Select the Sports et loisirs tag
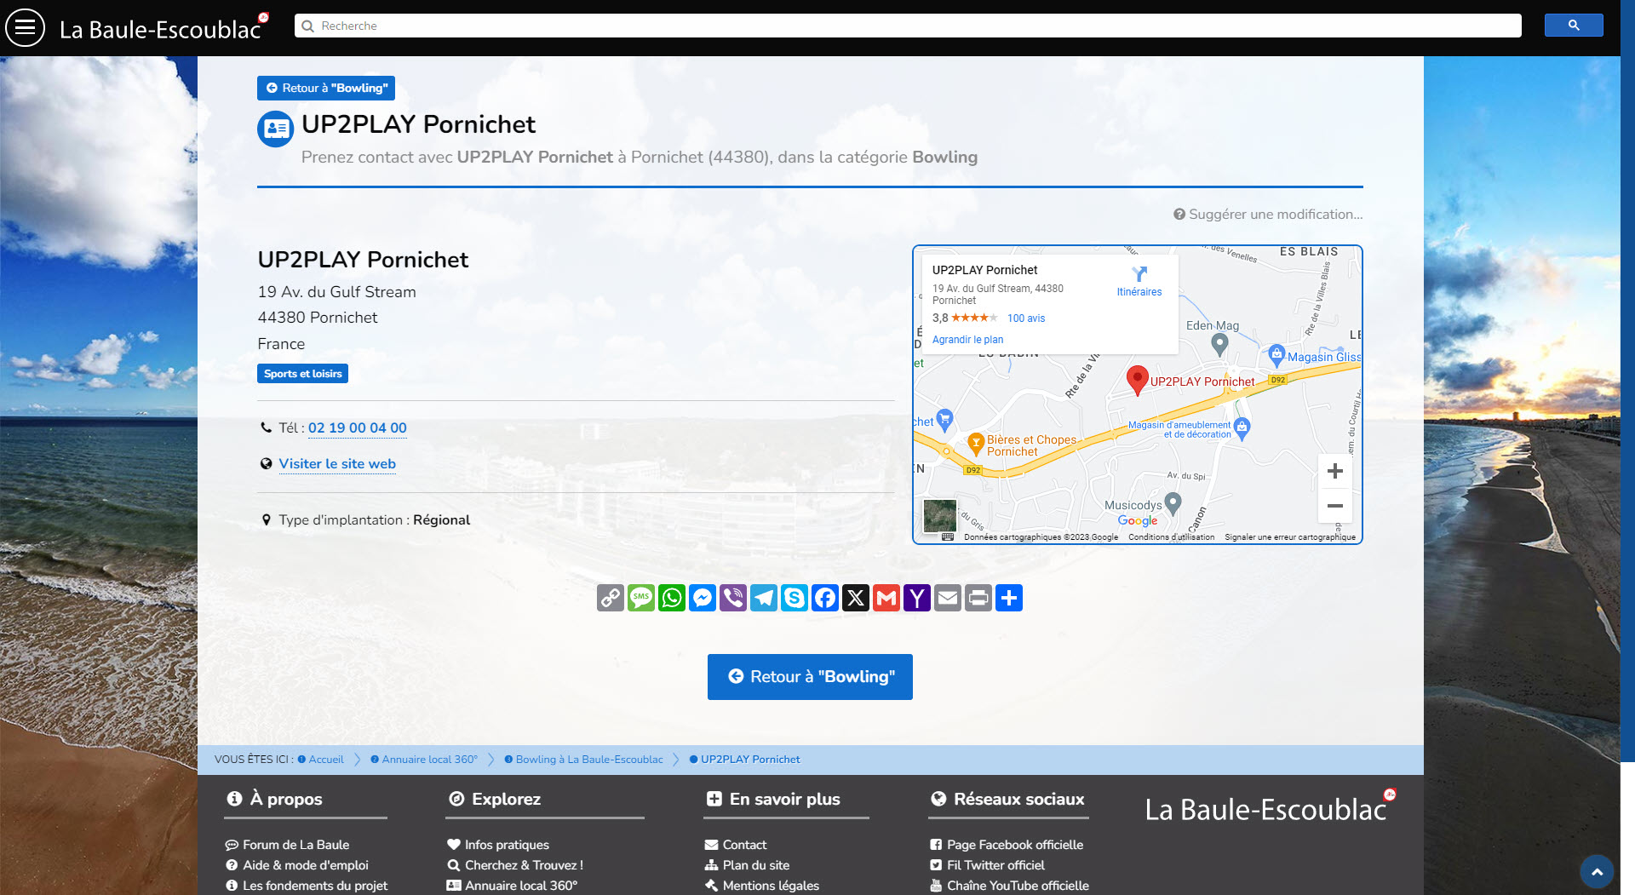 pyautogui.click(x=302, y=374)
